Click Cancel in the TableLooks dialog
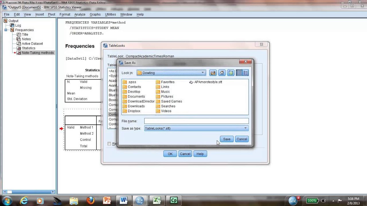The width and height of the screenshot is (367, 206). pos(185,154)
